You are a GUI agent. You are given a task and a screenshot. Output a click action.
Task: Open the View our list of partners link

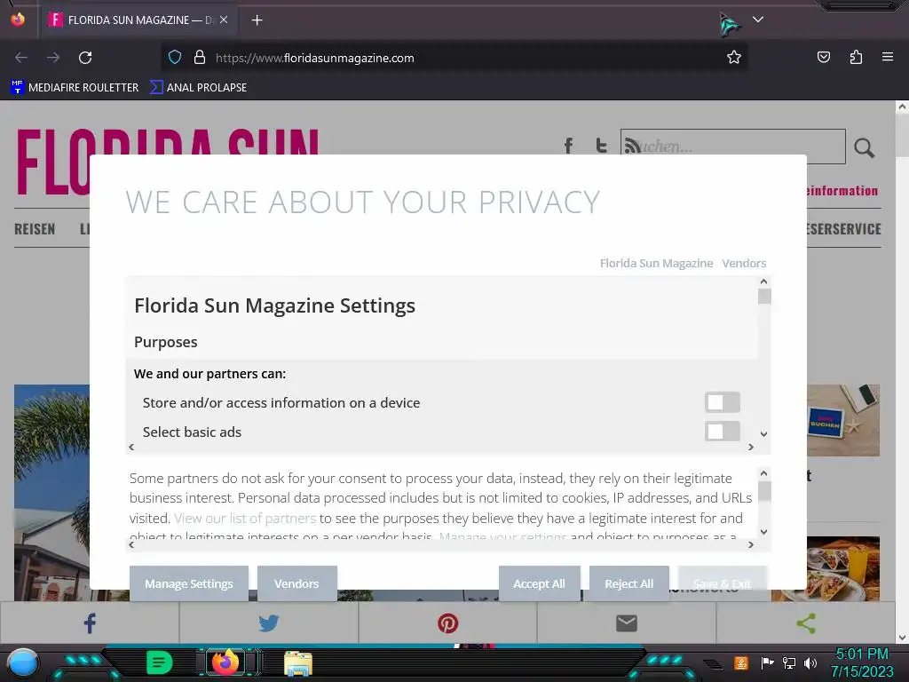[245, 518]
